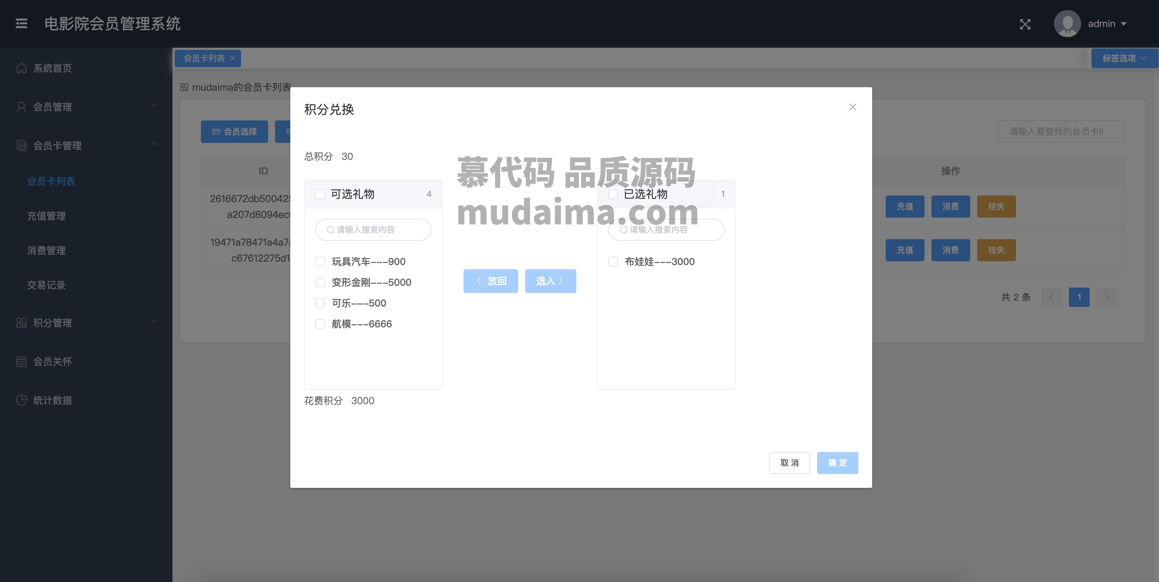Check the 已选礼物 select-all checkbox
Image resolution: width=1159 pixels, height=582 pixels.
coord(613,194)
